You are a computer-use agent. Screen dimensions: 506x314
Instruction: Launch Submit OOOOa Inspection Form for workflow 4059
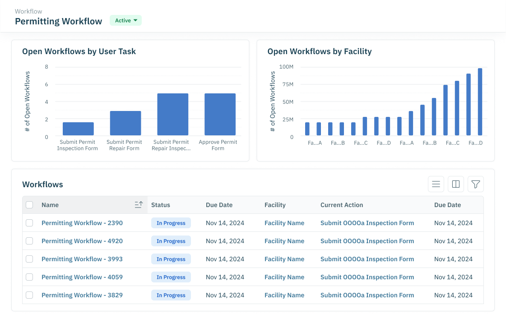pos(367,277)
